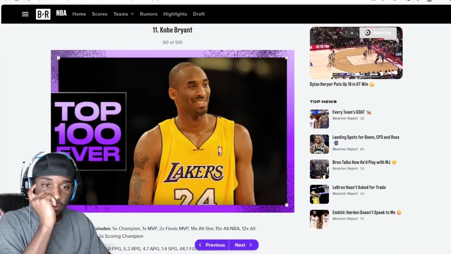This screenshot has width=451, height=254.
Task: Click the Bleacher Report B/R logo
Action: pos(43,14)
